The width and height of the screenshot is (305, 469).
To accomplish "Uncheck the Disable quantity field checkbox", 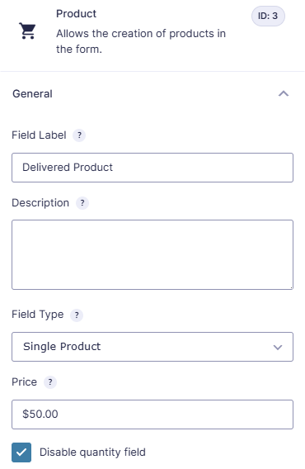I will 21,452.
